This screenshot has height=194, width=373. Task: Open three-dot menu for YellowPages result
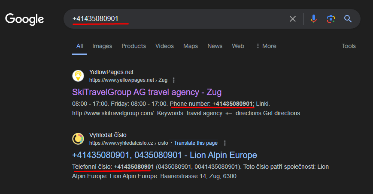pos(174,80)
